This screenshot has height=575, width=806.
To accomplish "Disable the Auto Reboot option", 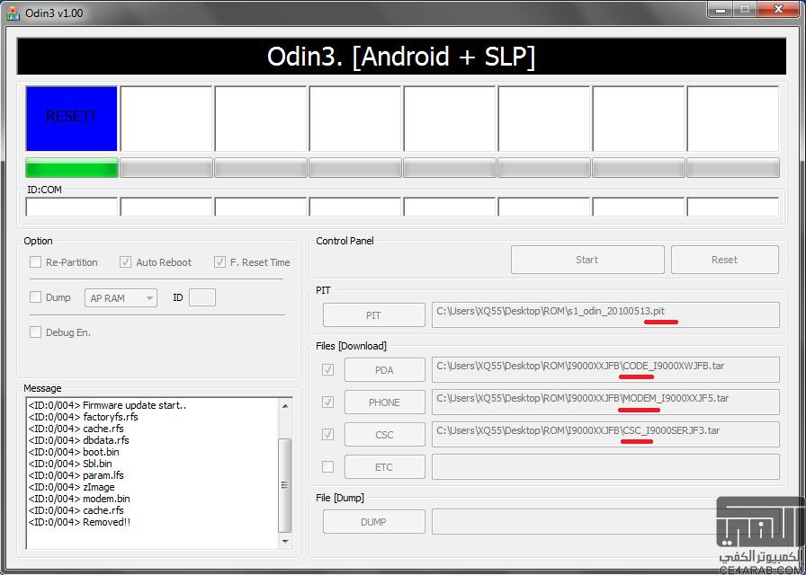I will click(x=126, y=261).
